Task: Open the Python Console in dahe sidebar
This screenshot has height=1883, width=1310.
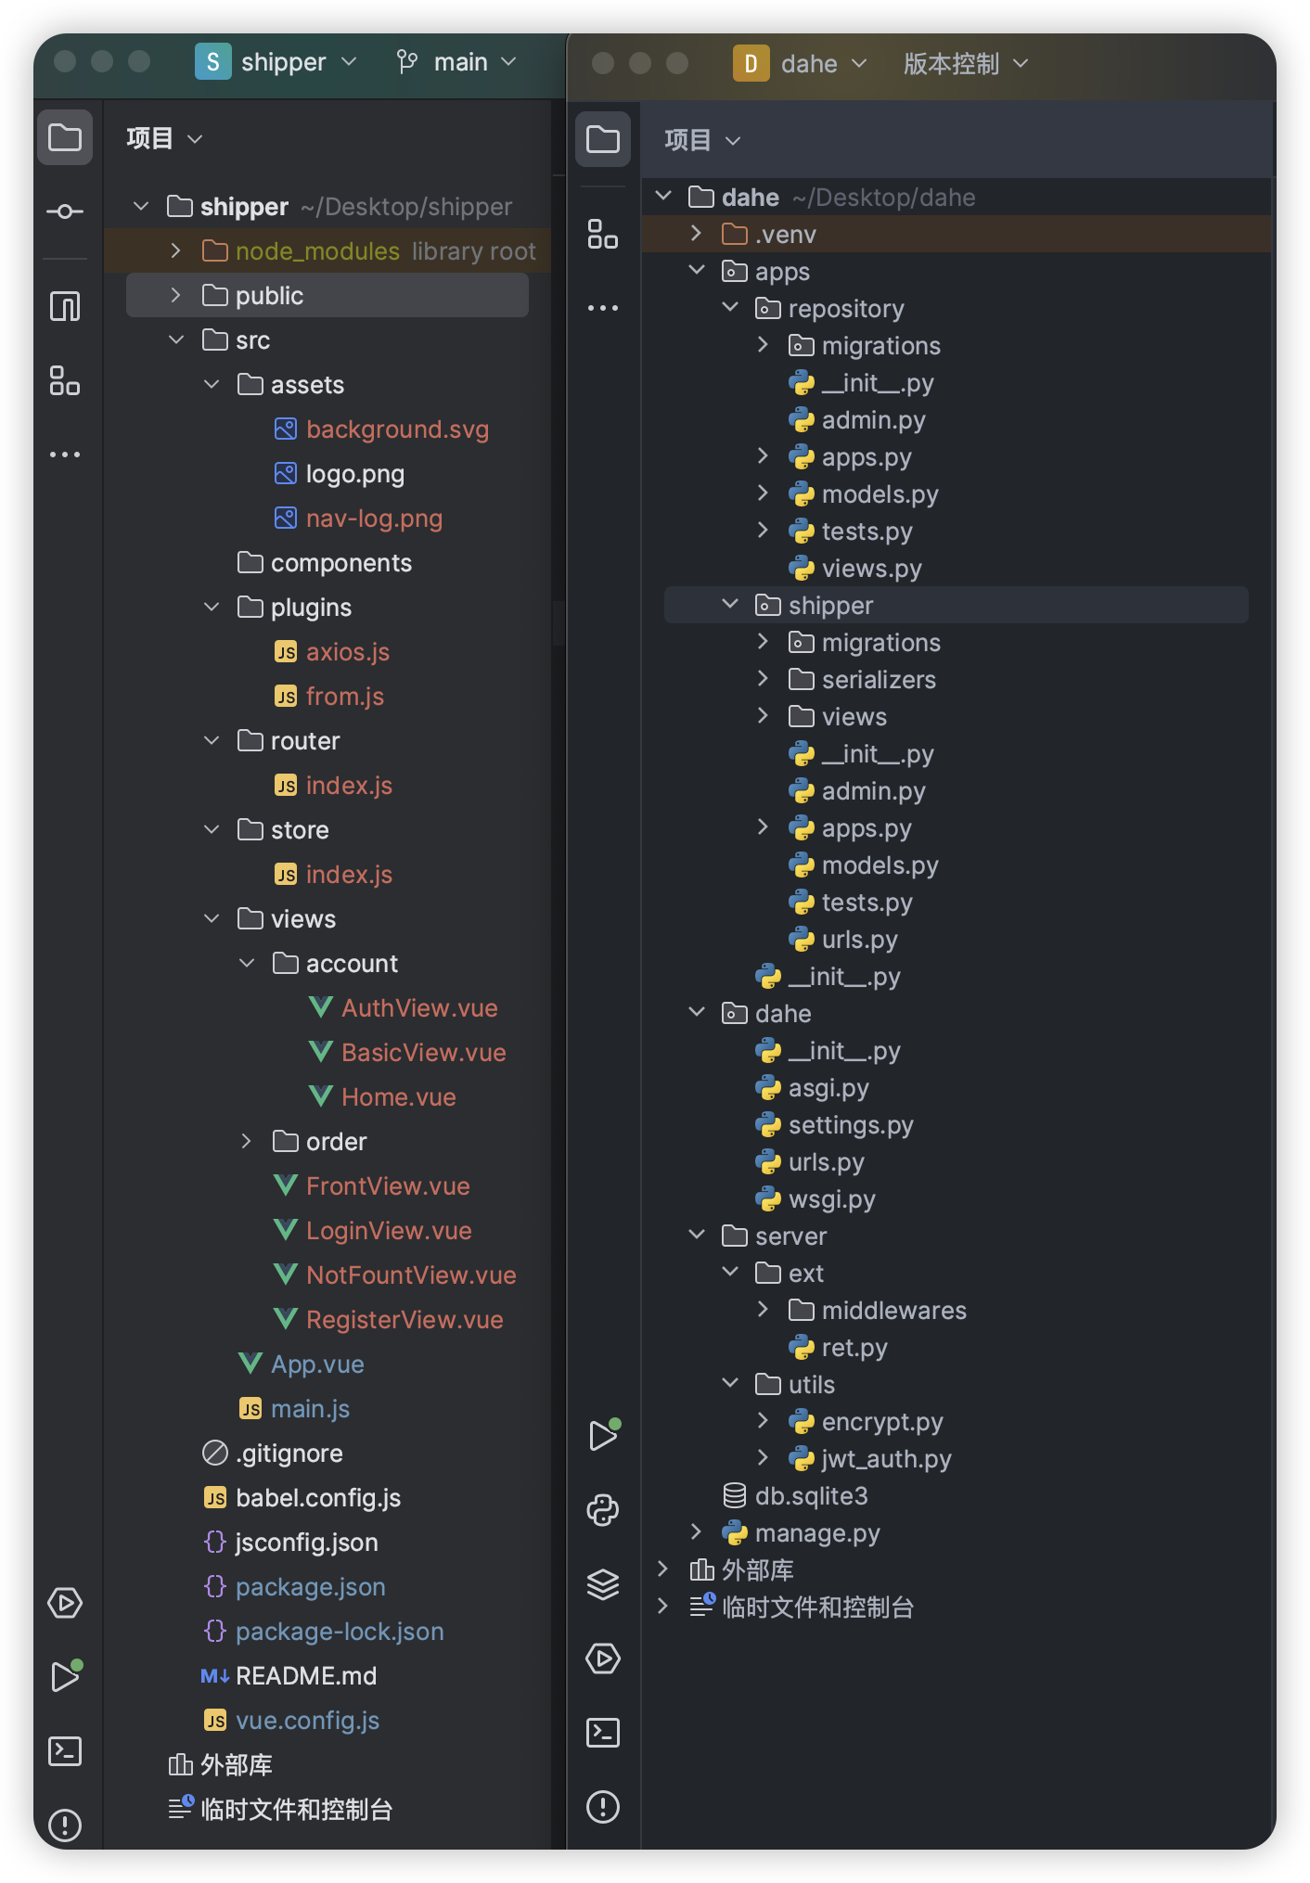Action: coord(603,1510)
